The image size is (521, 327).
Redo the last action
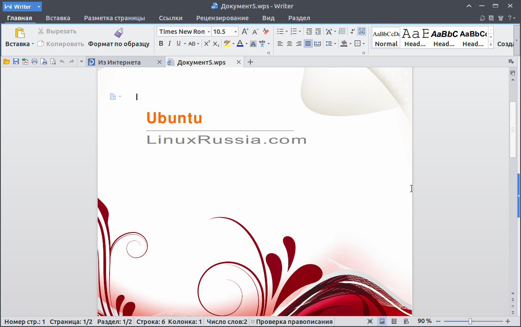(71, 62)
